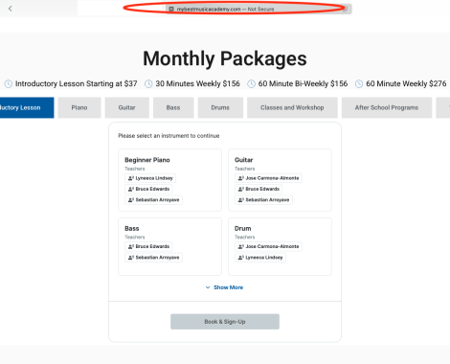Switch to the Piano tab
Screen dimensions: 450x364
(79, 107)
